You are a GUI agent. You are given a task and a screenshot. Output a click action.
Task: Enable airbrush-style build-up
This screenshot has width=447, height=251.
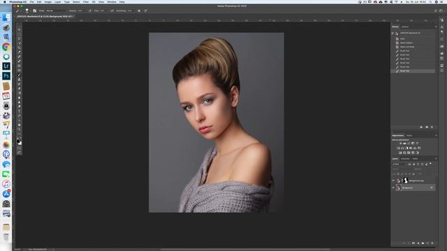[x=112, y=11]
